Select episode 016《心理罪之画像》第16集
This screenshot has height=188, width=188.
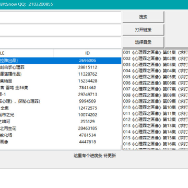(156, 144)
